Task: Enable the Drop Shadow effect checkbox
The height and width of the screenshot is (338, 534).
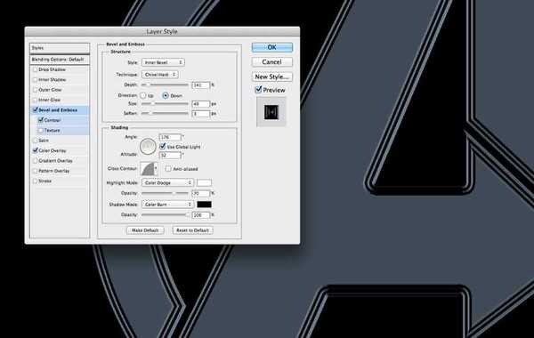Action: 35,69
